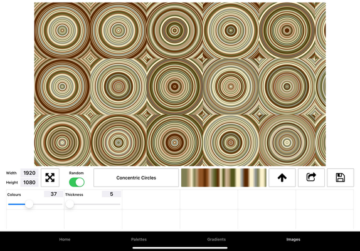Viewport: 360px width, 251px height.
Task: Edit the Width field showing 1920
Action: coord(29,173)
